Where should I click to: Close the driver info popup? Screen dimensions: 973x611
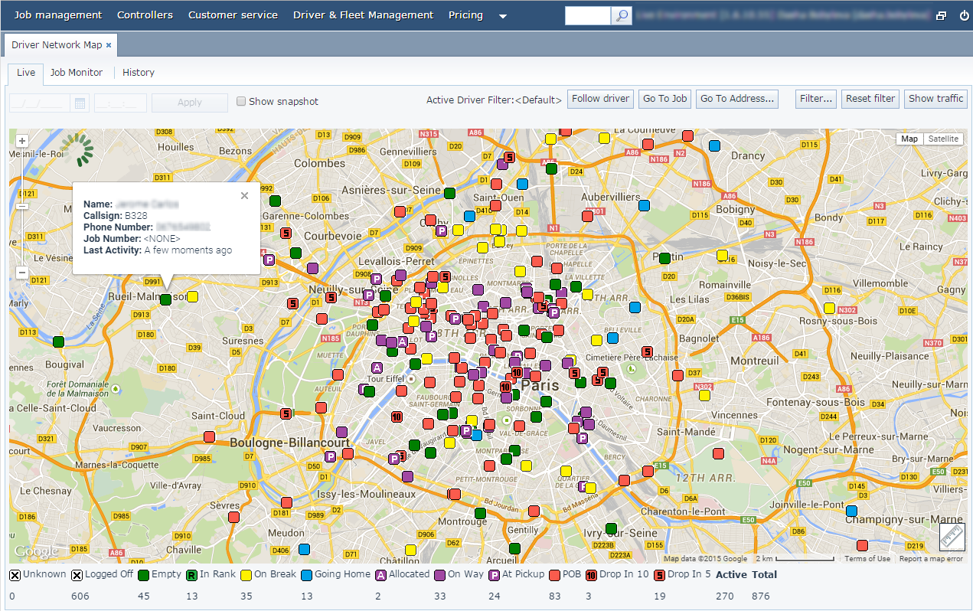(244, 195)
